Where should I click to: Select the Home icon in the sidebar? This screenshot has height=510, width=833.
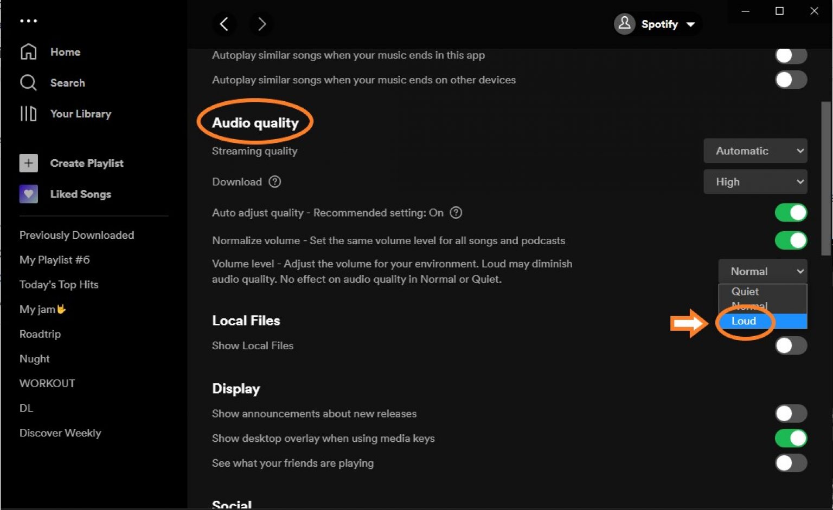click(x=28, y=51)
